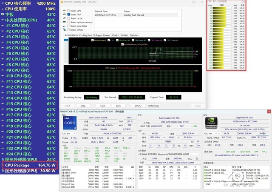The height and width of the screenshot is (192, 272).
Task: Click core P0 frequency bar in CPU #0 panel
Action: pyautogui.click(x=222, y=8)
